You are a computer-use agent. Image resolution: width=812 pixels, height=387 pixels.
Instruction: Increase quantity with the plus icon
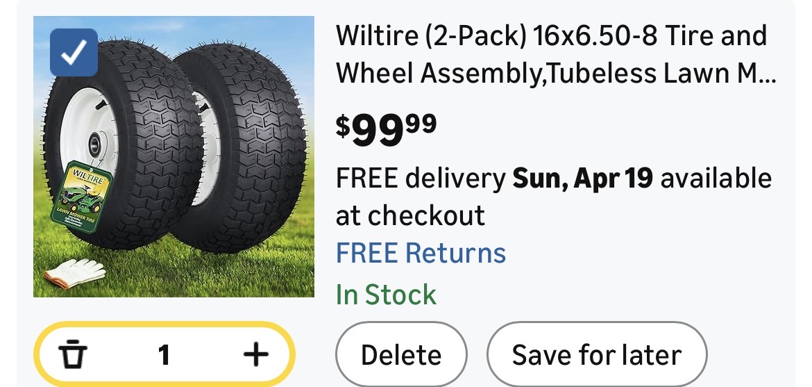(255, 356)
